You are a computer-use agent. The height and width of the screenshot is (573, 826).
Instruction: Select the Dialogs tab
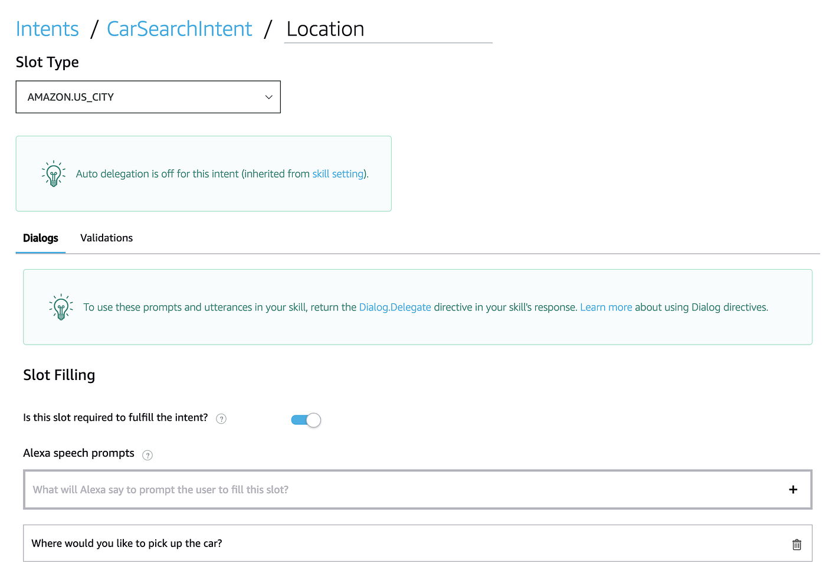(40, 238)
